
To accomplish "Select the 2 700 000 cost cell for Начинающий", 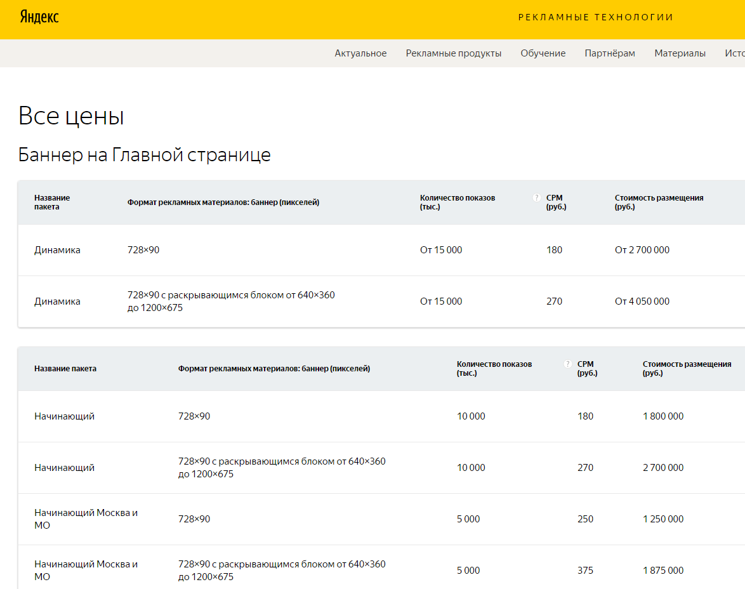I will pyautogui.click(x=663, y=468).
